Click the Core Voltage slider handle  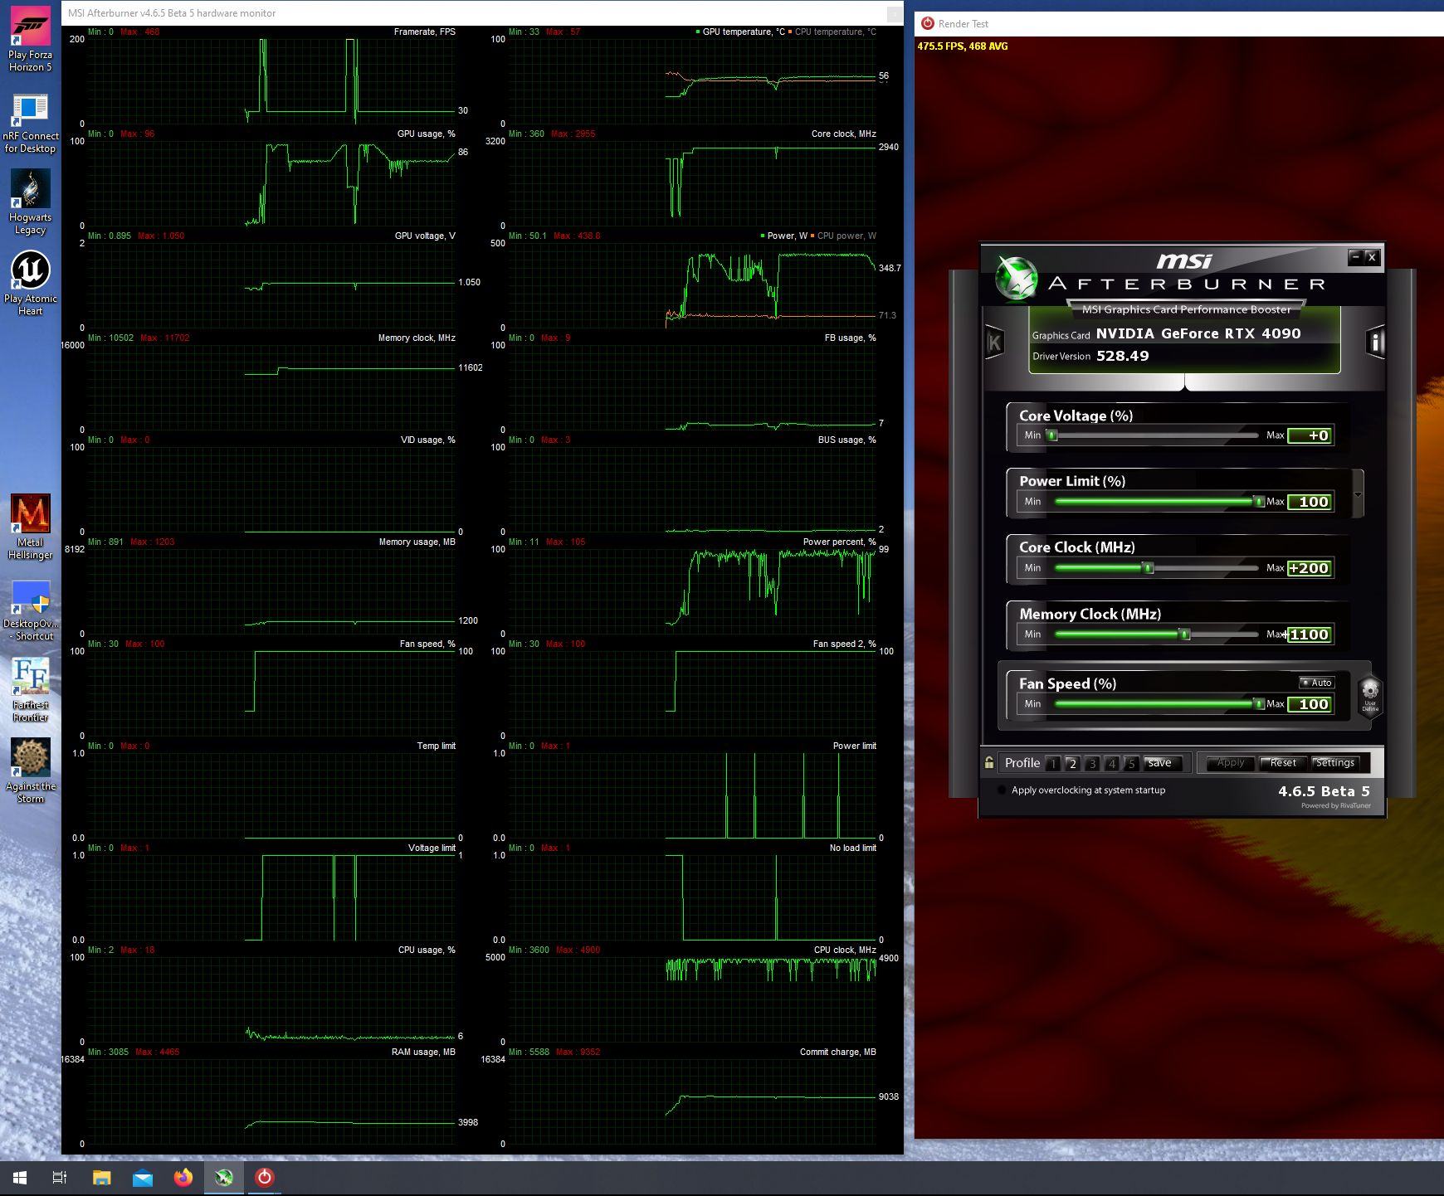pyautogui.click(x=1052, y=435)
